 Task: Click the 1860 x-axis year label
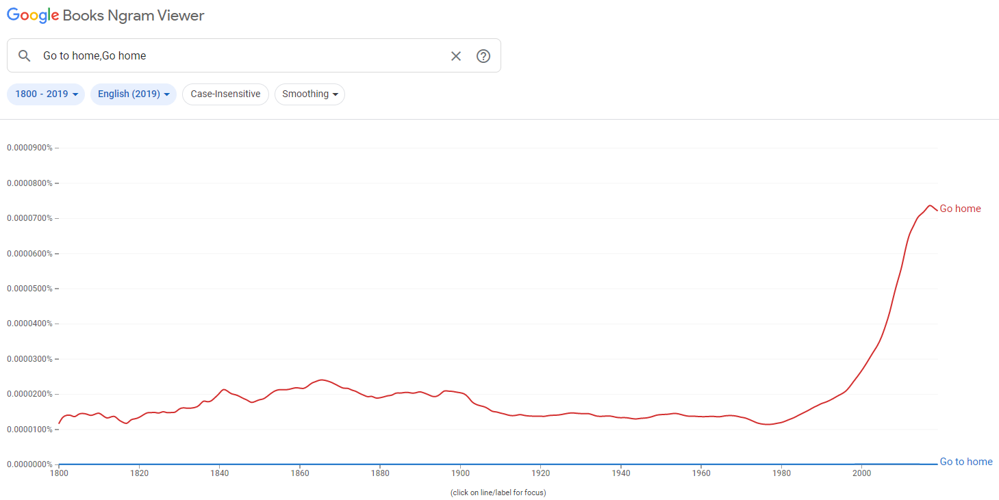point(299,473)
